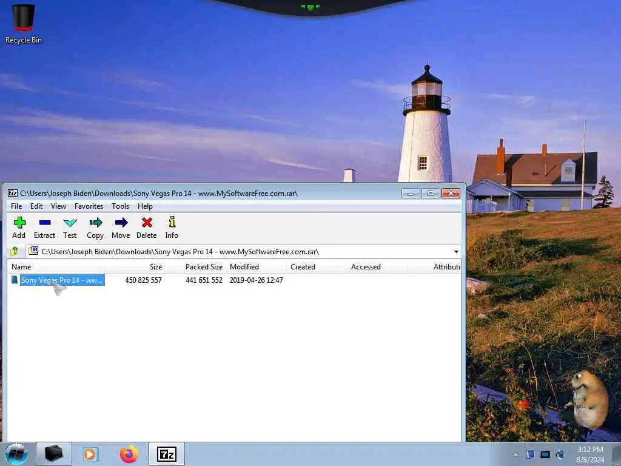Click the packed size 441 651 552
The image size is (621, 466).
tap(204, 280)
